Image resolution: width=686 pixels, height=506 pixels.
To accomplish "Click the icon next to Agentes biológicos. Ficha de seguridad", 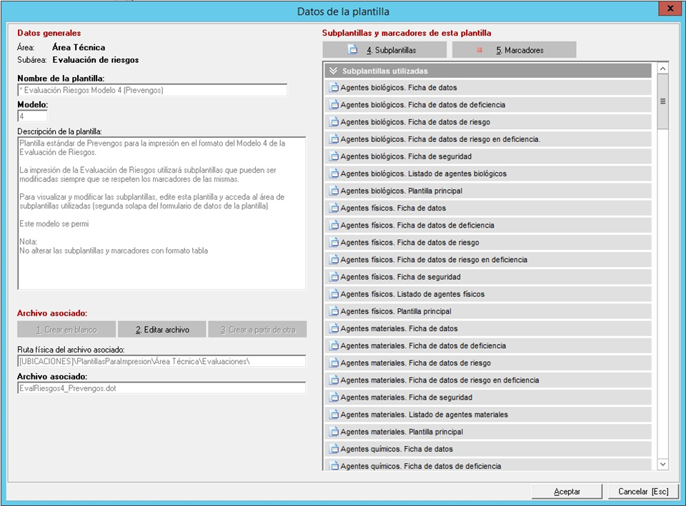I will click(333, 156).
